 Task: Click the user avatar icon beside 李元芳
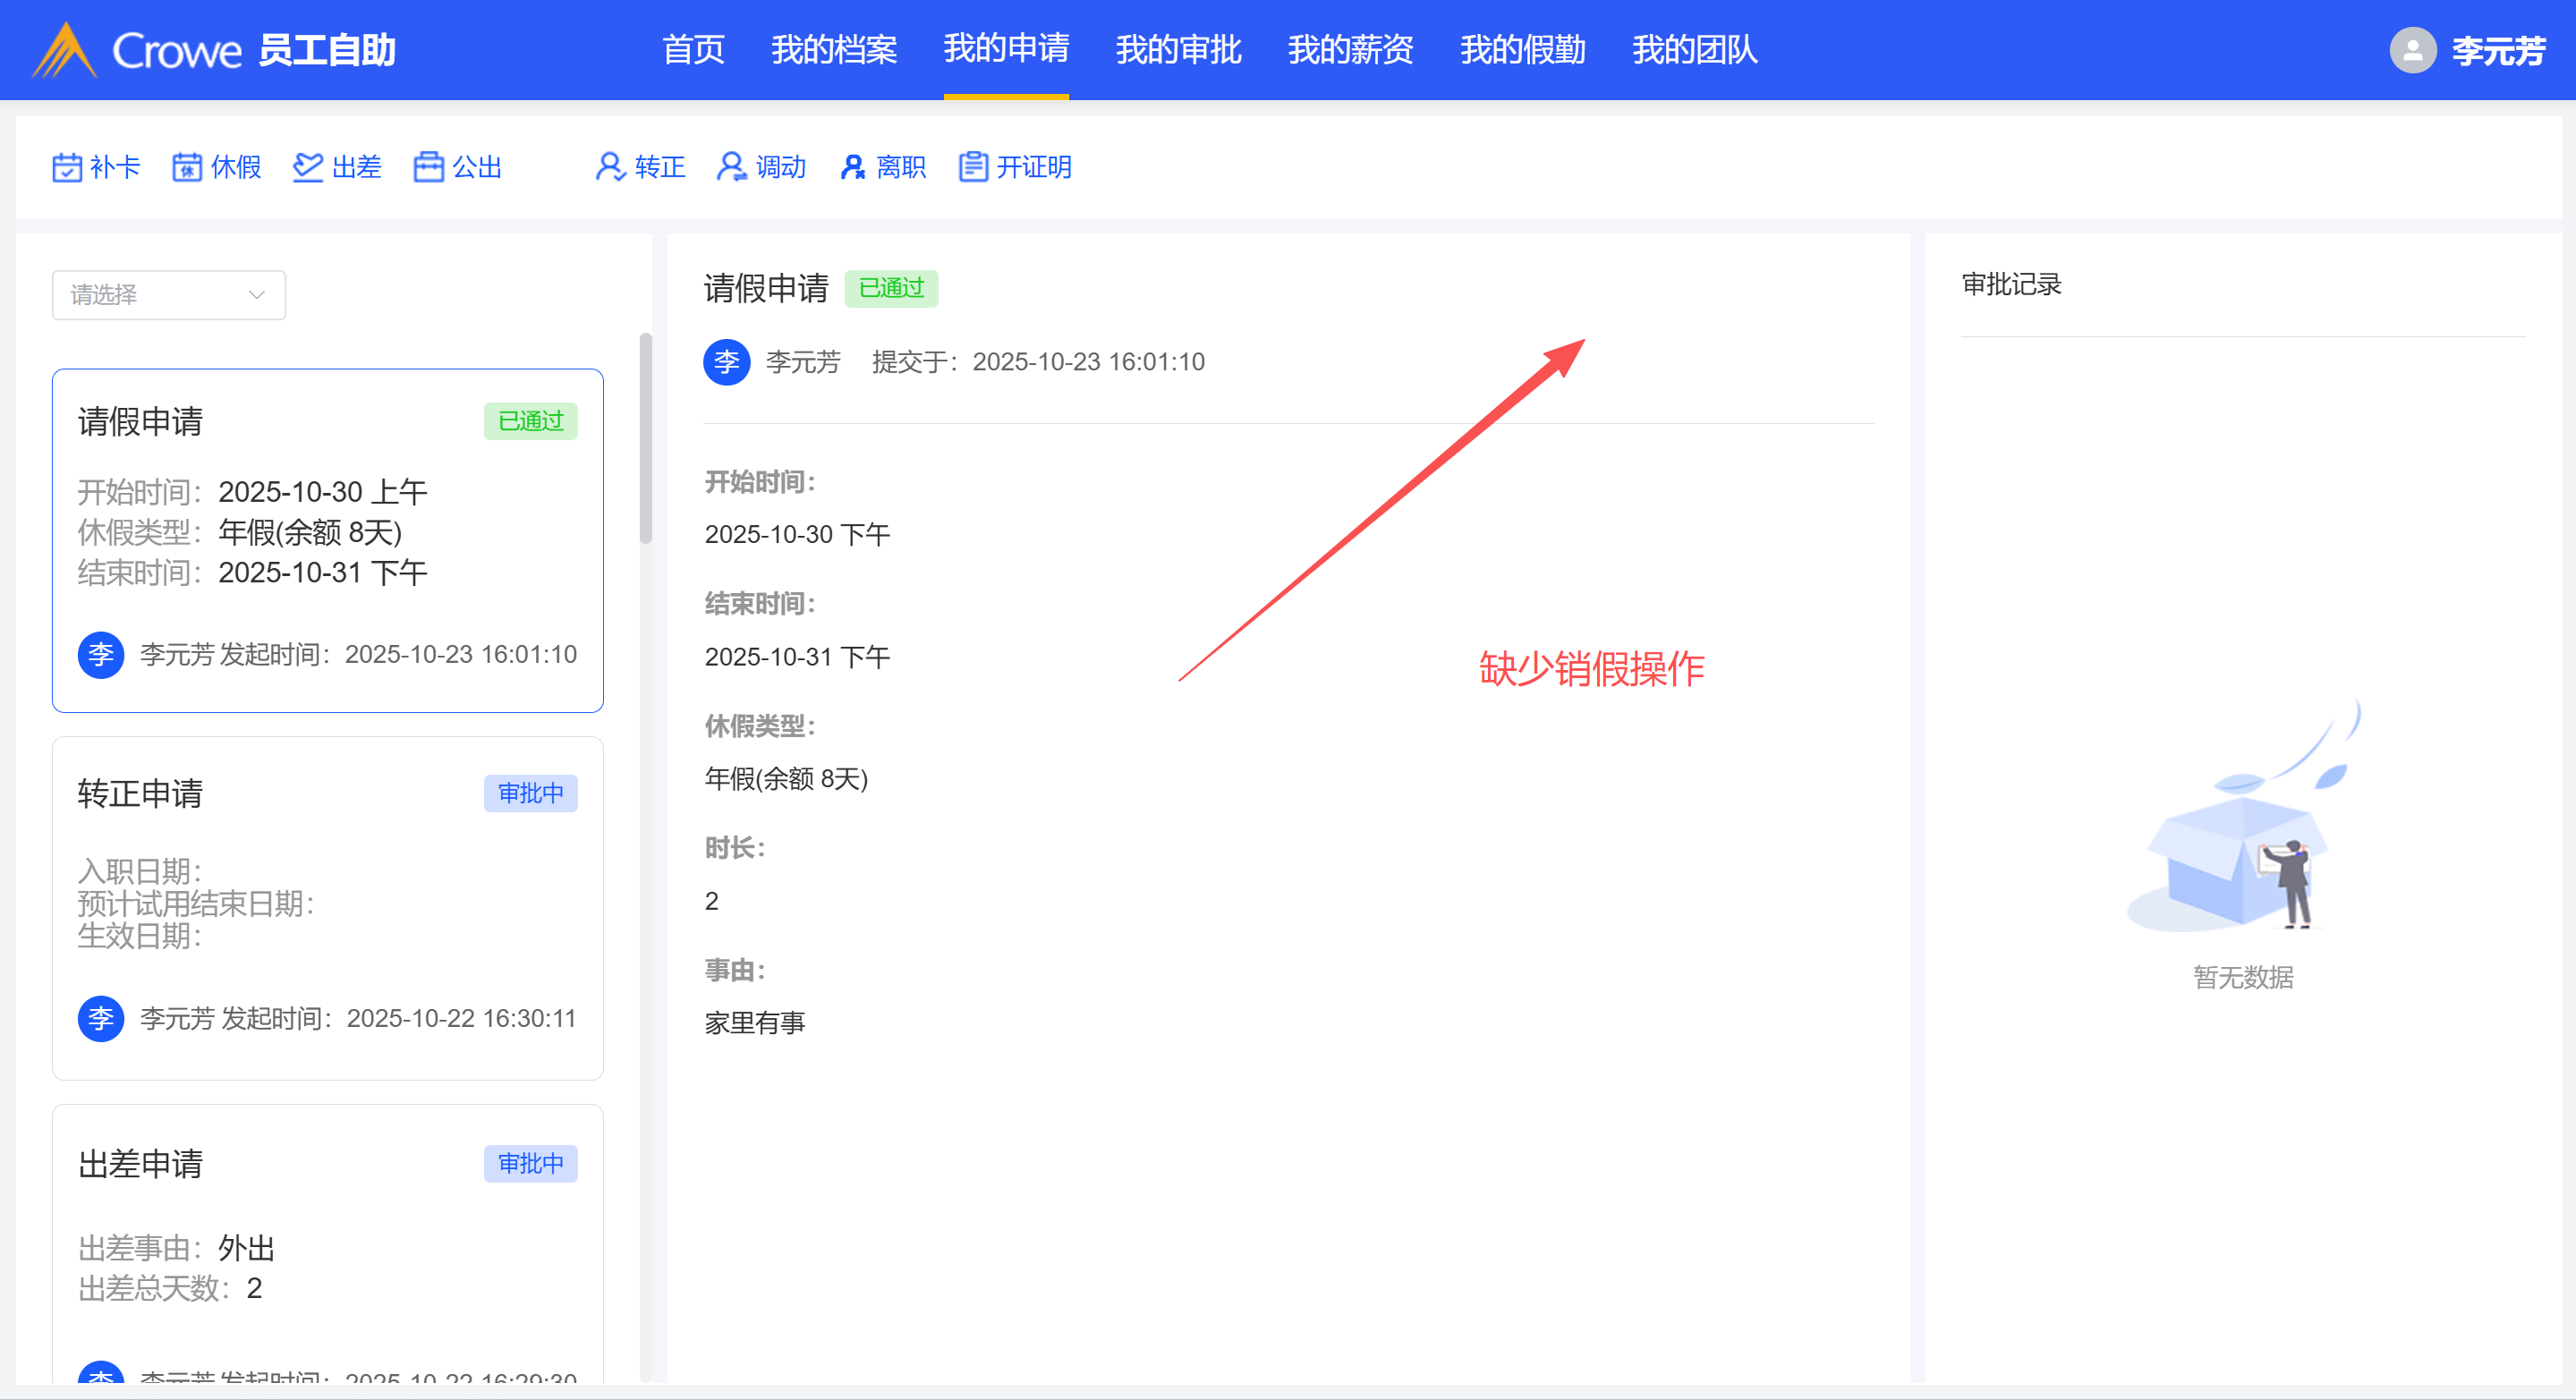pyautogui.click(x=2412, y=50)
